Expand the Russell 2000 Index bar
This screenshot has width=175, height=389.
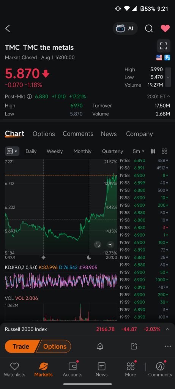pyautogui.click(x=167, y=329)
